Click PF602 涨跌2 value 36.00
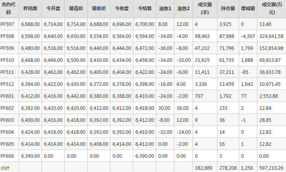Viewport: 286px width, 172px height. [x=183, y=108]
